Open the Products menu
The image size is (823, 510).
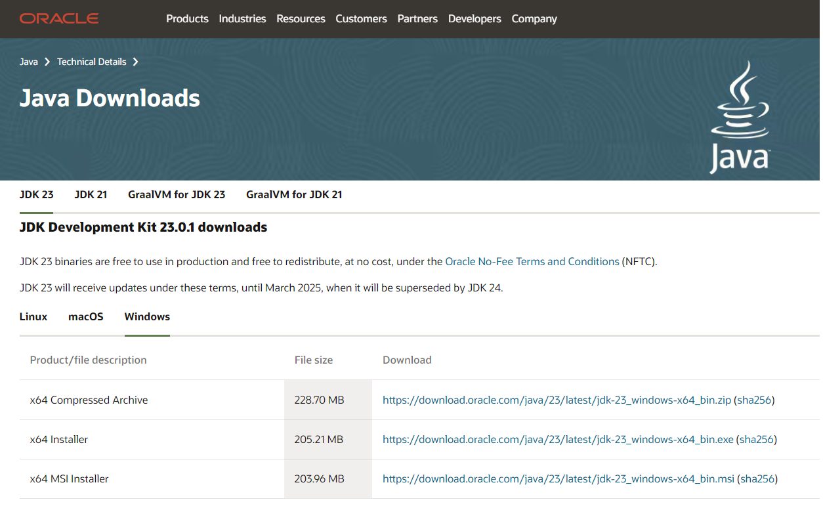point(187,18)
